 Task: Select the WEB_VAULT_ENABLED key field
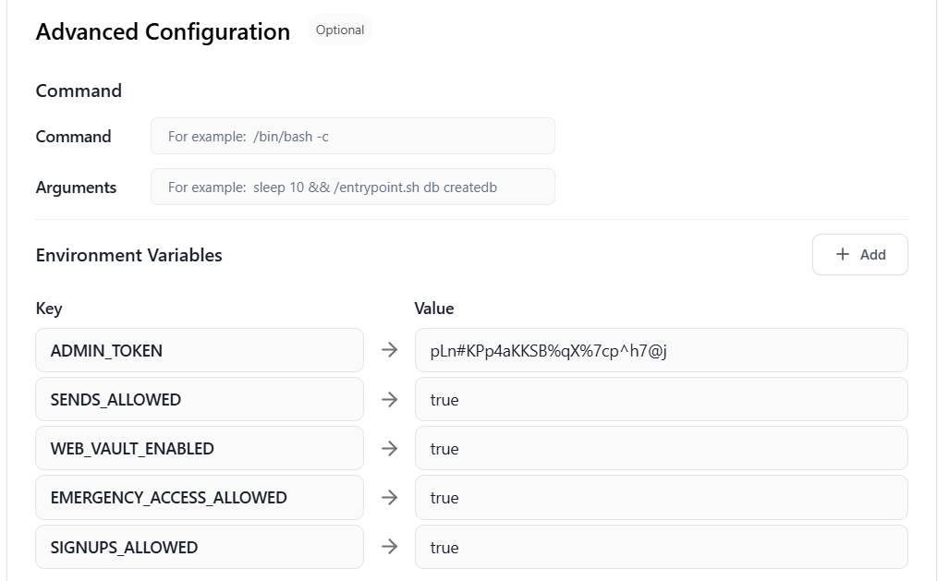[200, 449]
